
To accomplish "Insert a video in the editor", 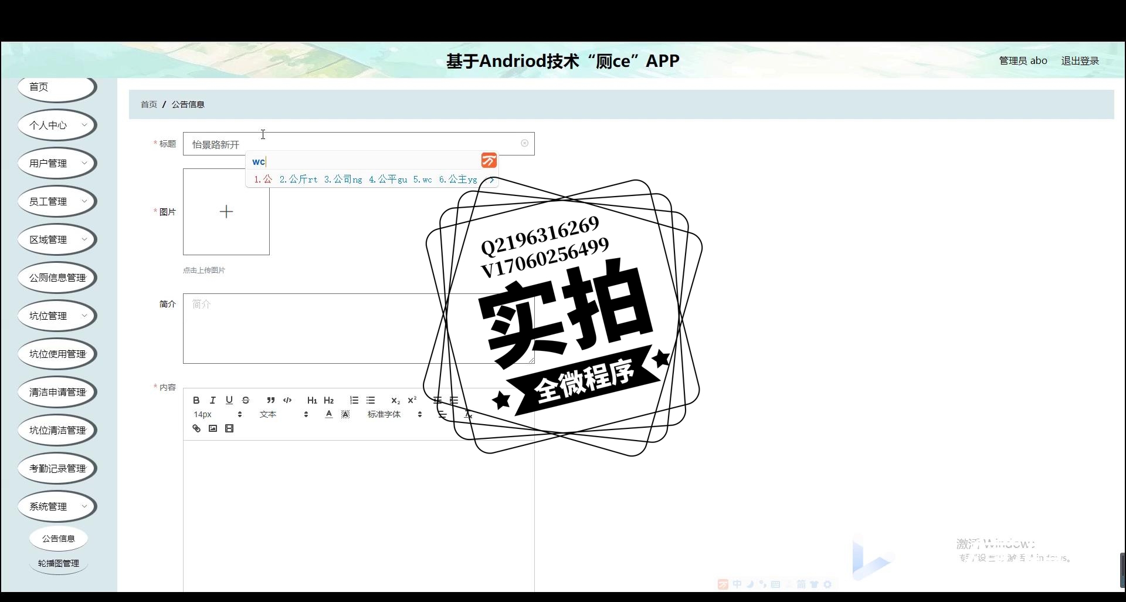I will [229, 428].
